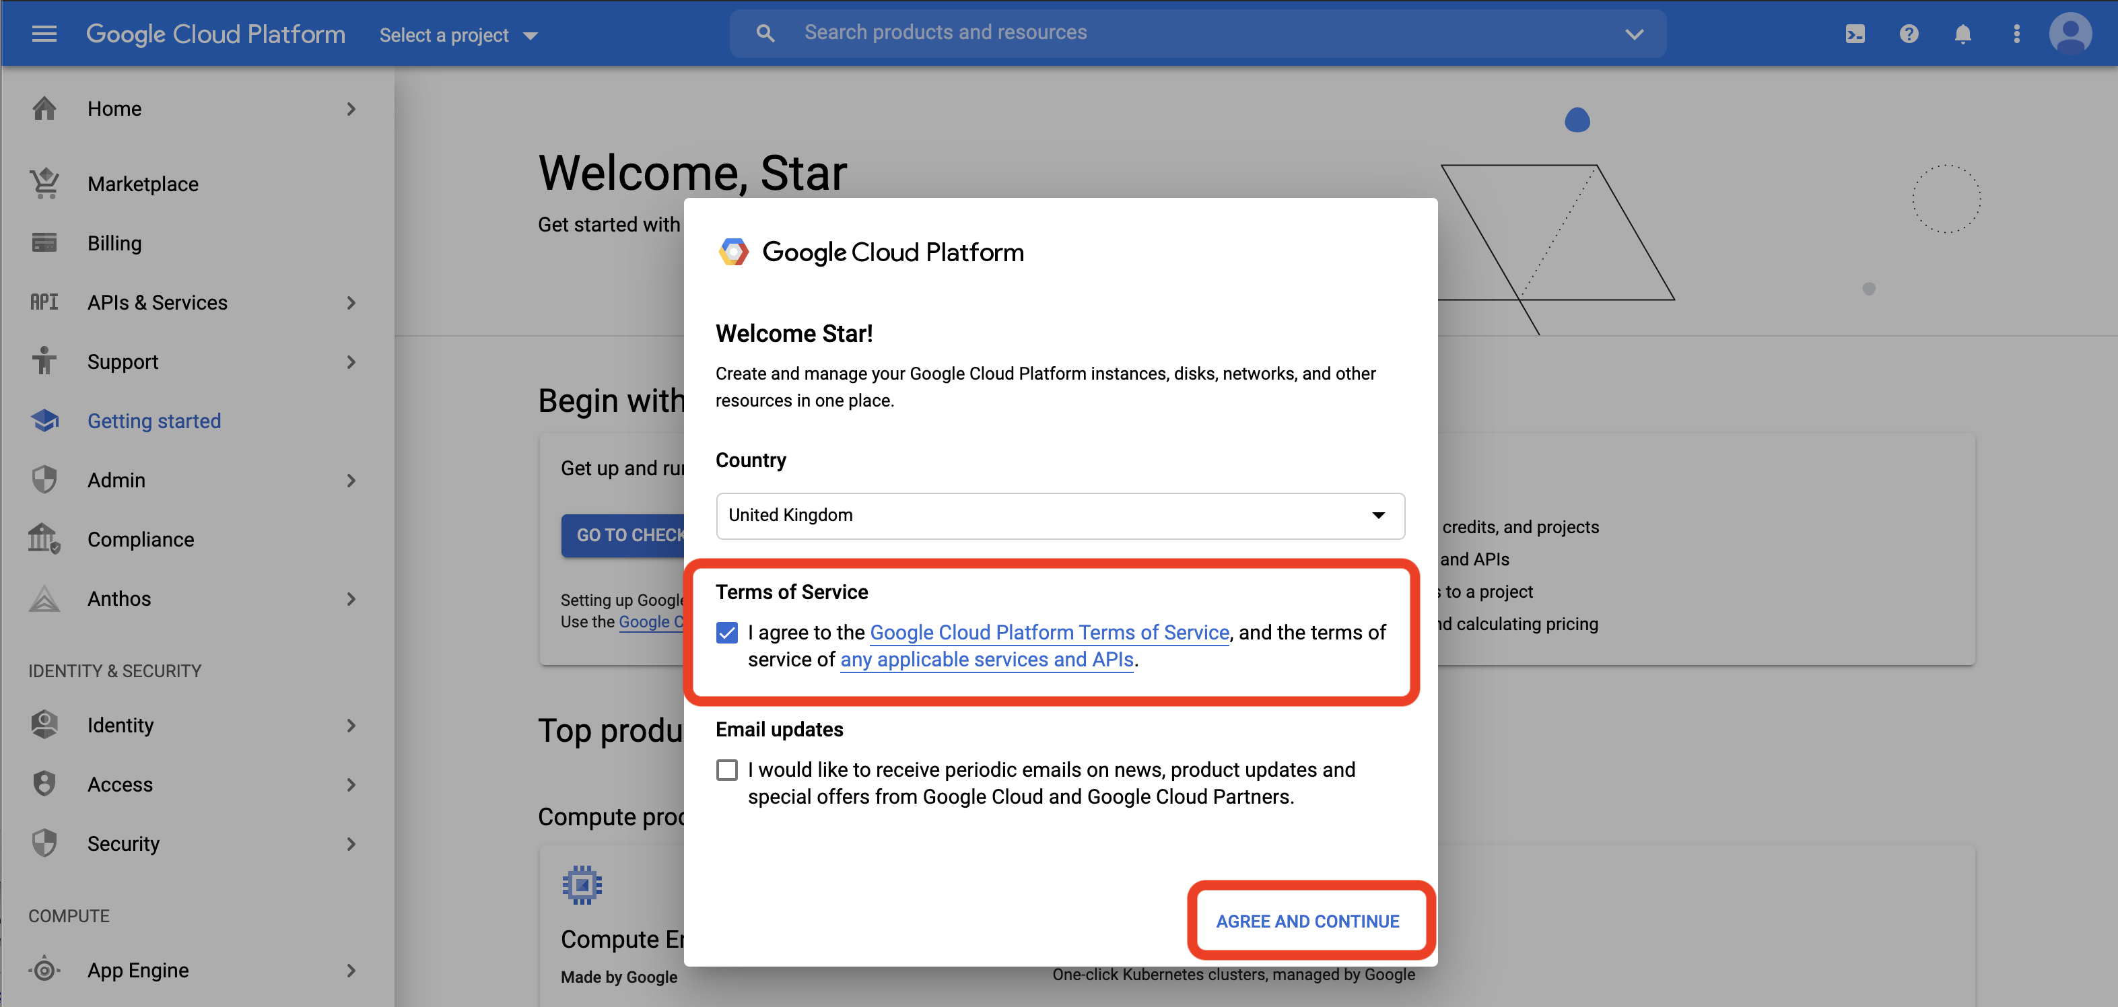Screen dimensions: 2118x1007
Task: Expand the Anthos submenu chevron
Action: coord(351,598)
